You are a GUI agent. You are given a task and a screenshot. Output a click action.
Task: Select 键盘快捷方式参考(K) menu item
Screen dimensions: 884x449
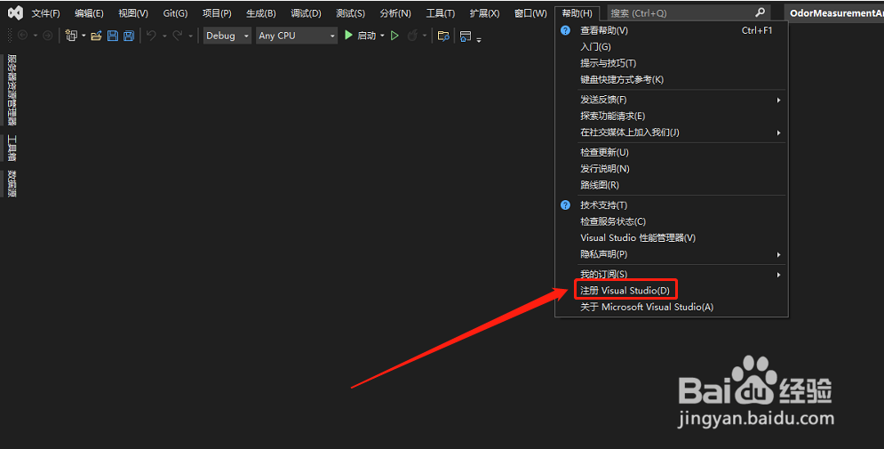(x=672, y=79)
